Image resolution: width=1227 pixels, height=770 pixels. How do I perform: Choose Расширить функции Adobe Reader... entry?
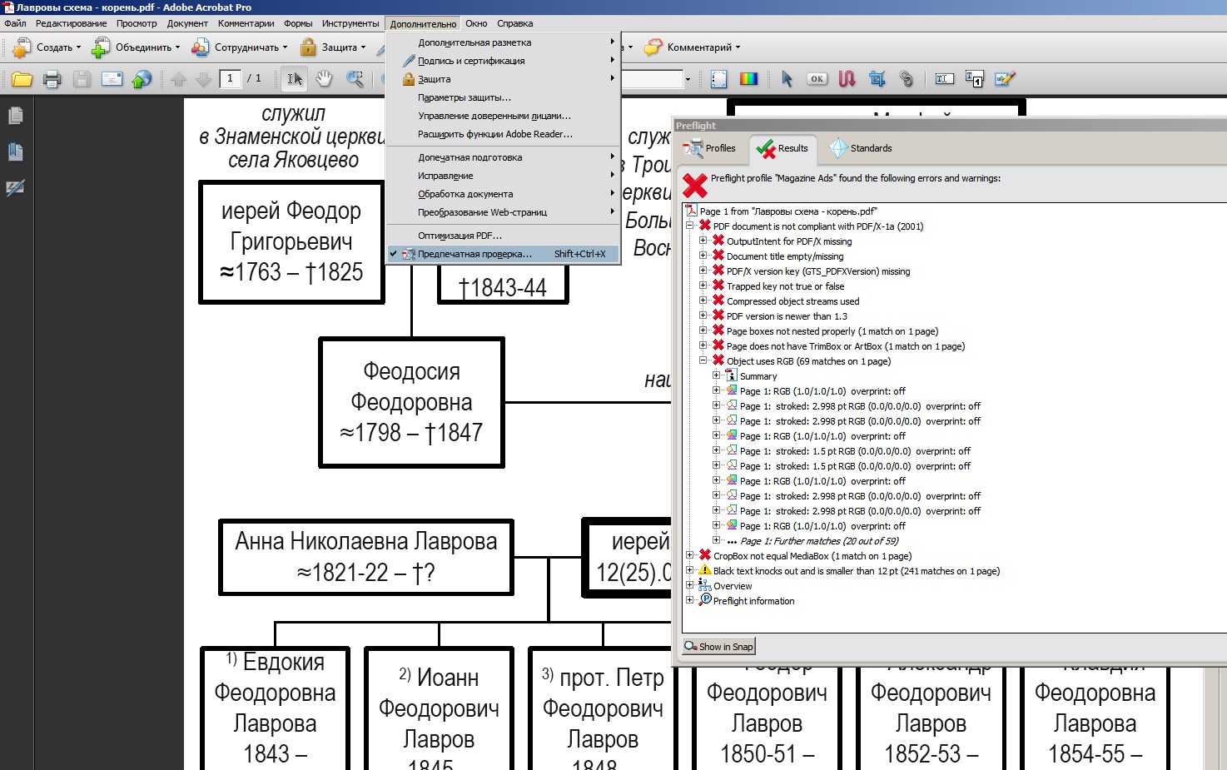click(503, 134)
